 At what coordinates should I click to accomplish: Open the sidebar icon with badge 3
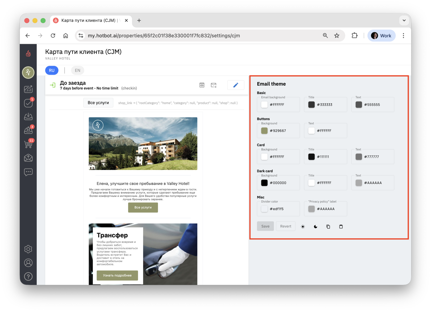point(28,130)
